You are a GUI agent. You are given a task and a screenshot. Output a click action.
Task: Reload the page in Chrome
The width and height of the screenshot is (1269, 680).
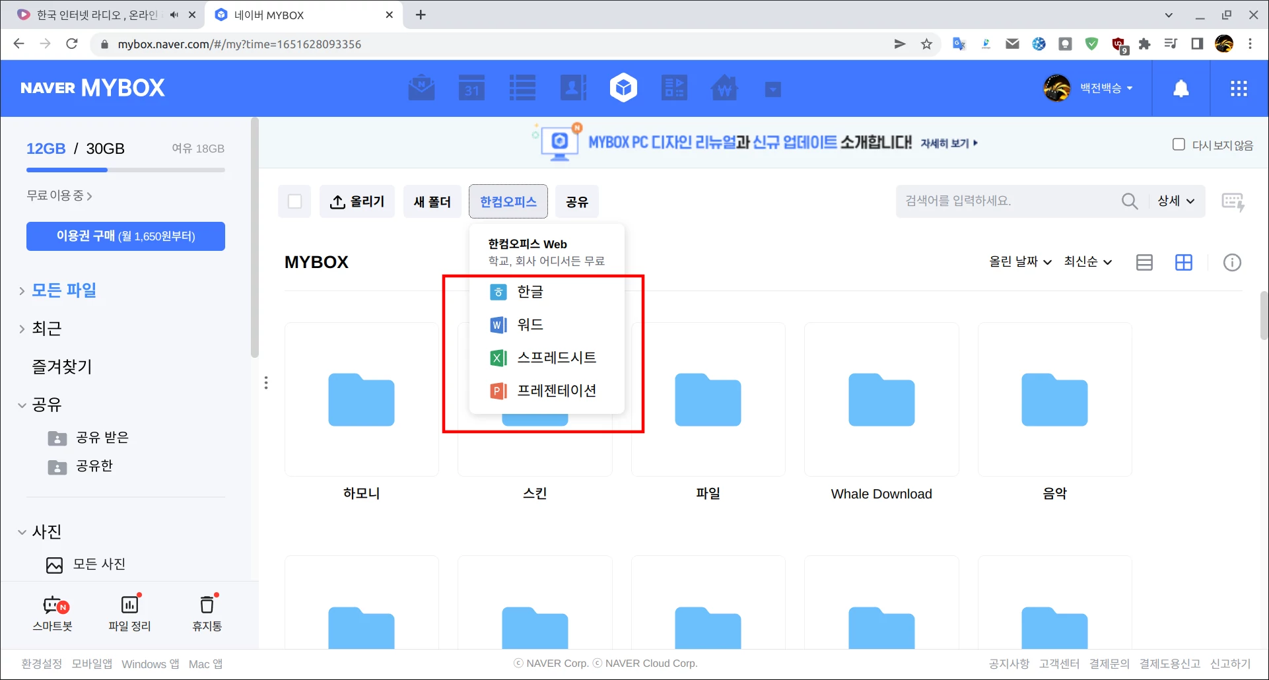[72, 44]
